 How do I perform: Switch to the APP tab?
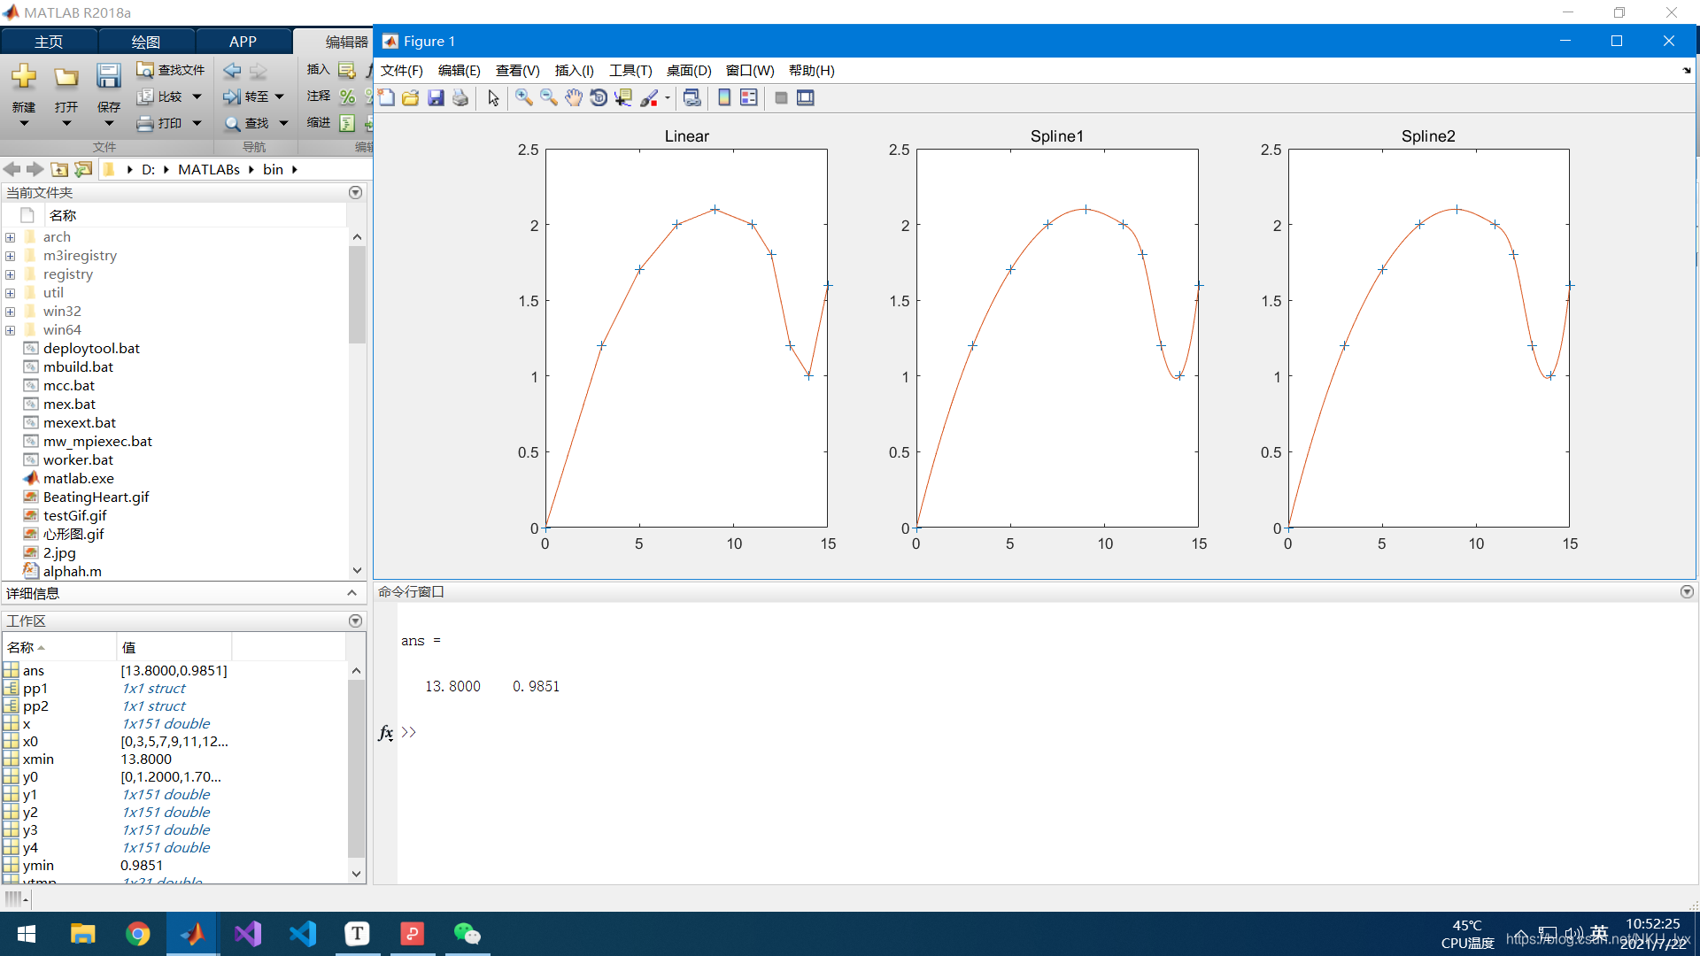point(243,42)
